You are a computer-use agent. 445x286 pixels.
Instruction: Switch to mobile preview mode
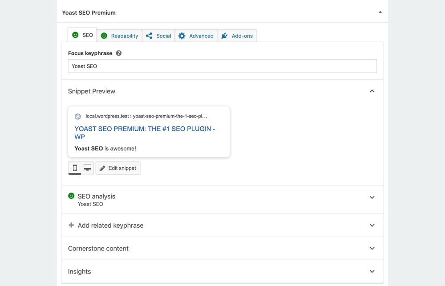click(75, 168)
